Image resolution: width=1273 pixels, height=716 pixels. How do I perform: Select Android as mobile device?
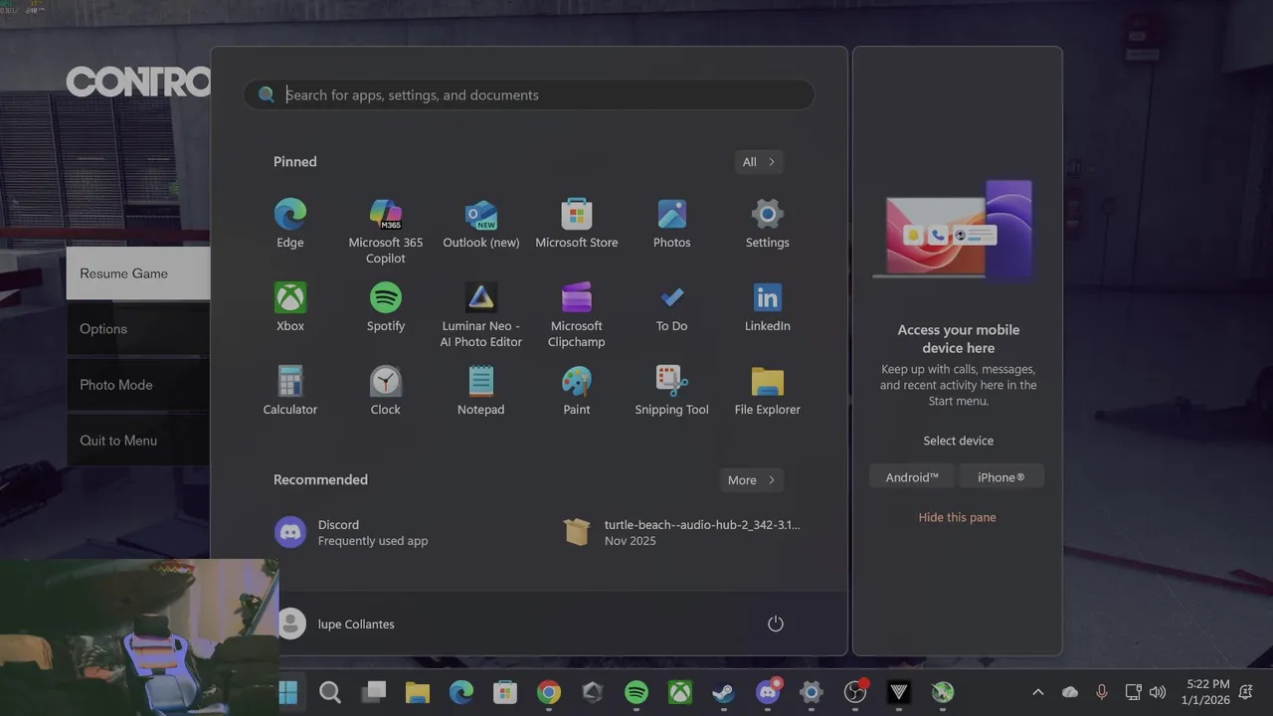(912, 477)
